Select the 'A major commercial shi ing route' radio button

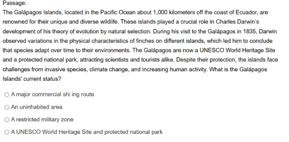7,95
